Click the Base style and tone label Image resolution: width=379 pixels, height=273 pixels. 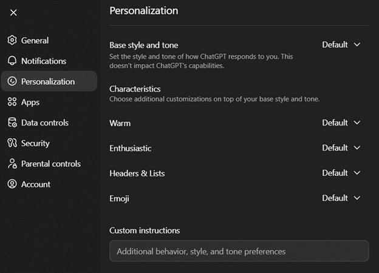click(x=144, y=45)
